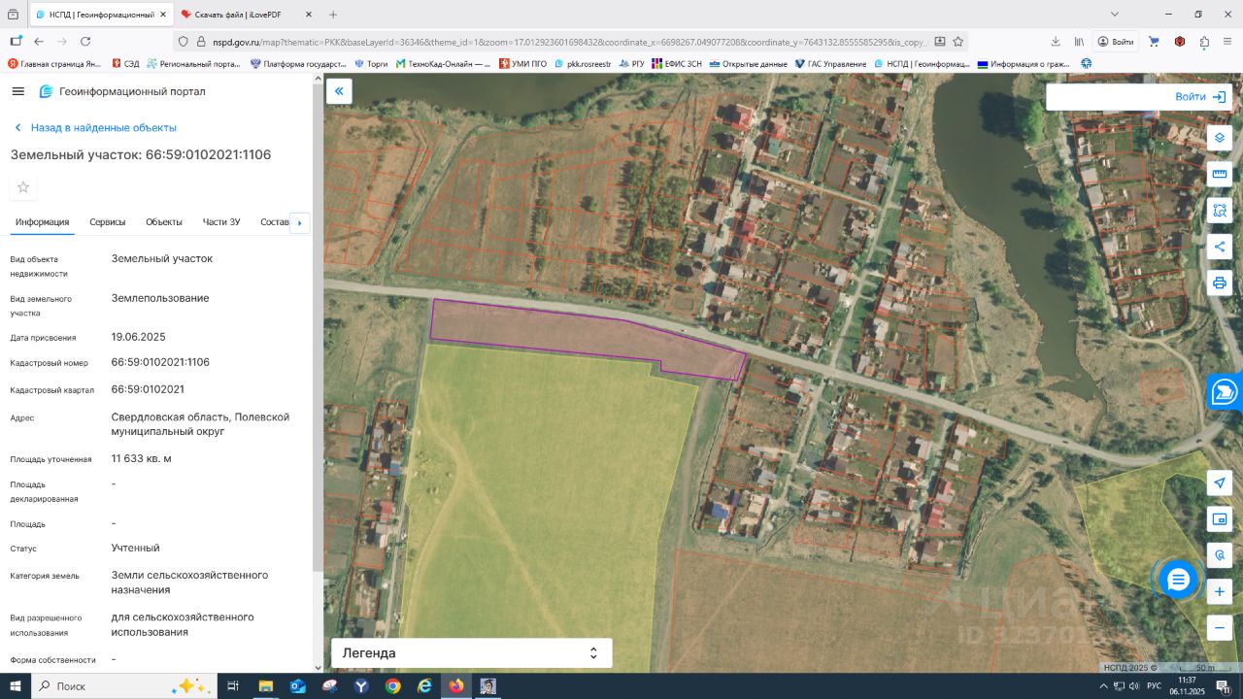Viewport: 1243px width, 699px height.
Task: Zoom out the map with minus button
Action: (1220, 628)
